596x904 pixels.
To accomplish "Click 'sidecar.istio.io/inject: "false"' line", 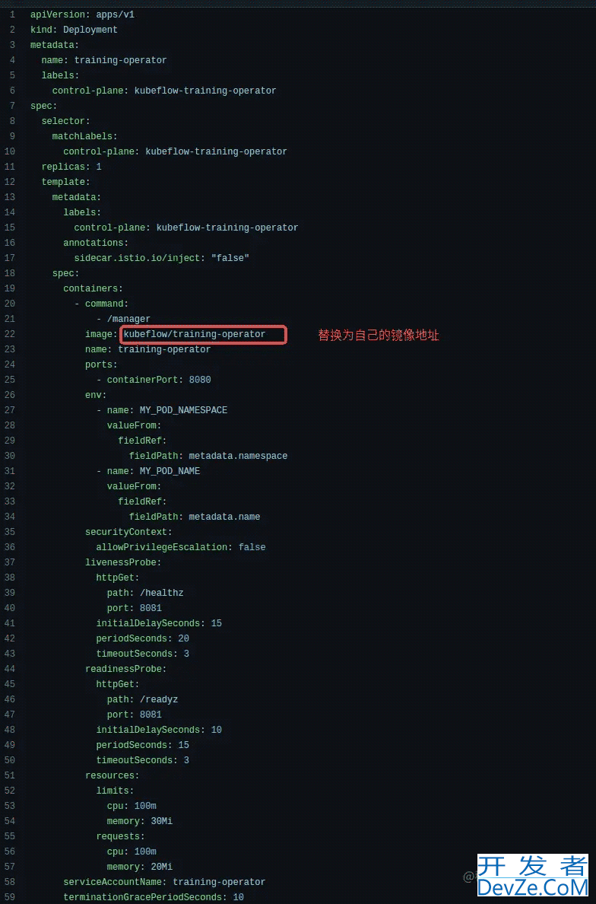I will point(162,258).
